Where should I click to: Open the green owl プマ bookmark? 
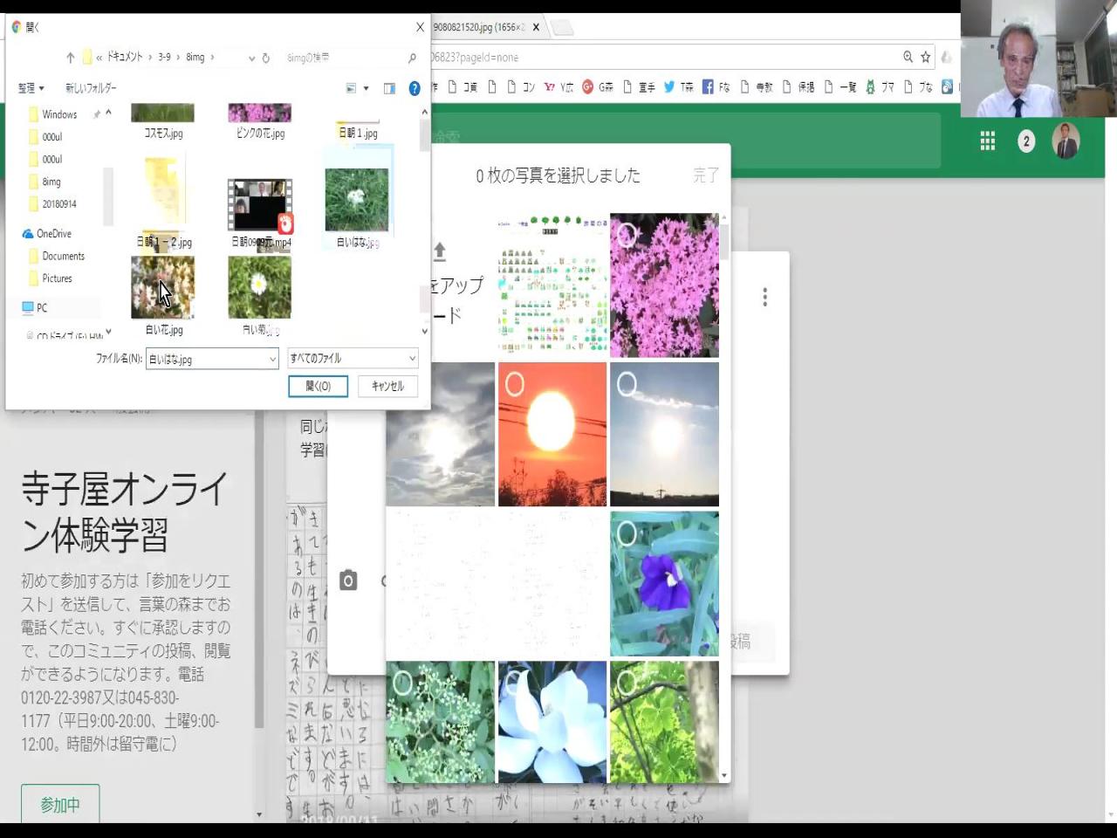(880, 86)
